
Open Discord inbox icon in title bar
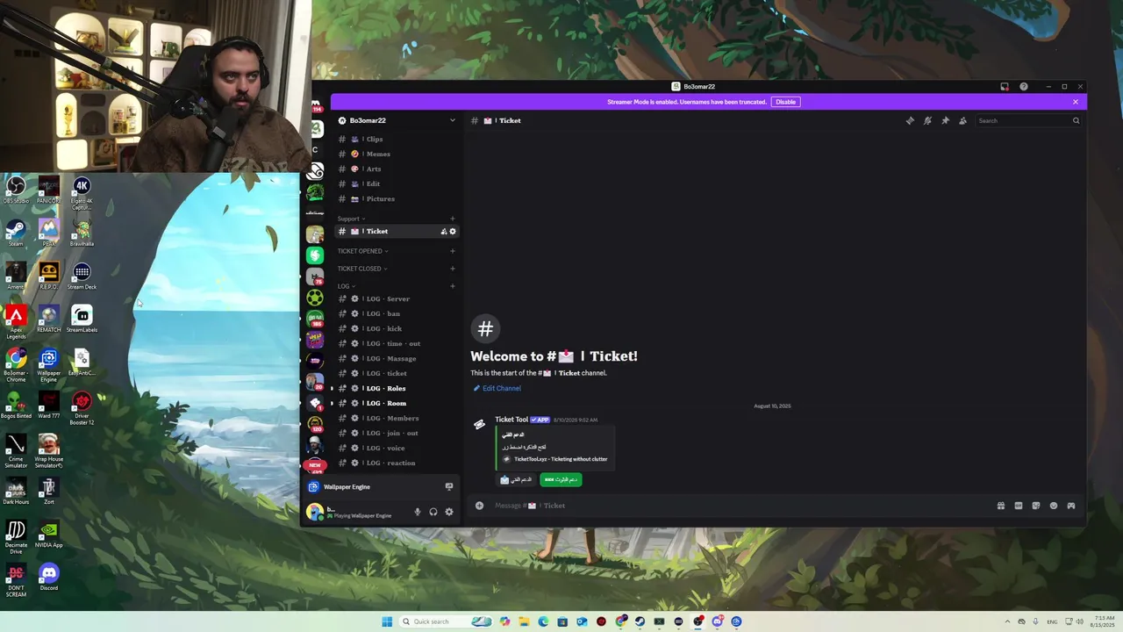[x=1005, y=87]
